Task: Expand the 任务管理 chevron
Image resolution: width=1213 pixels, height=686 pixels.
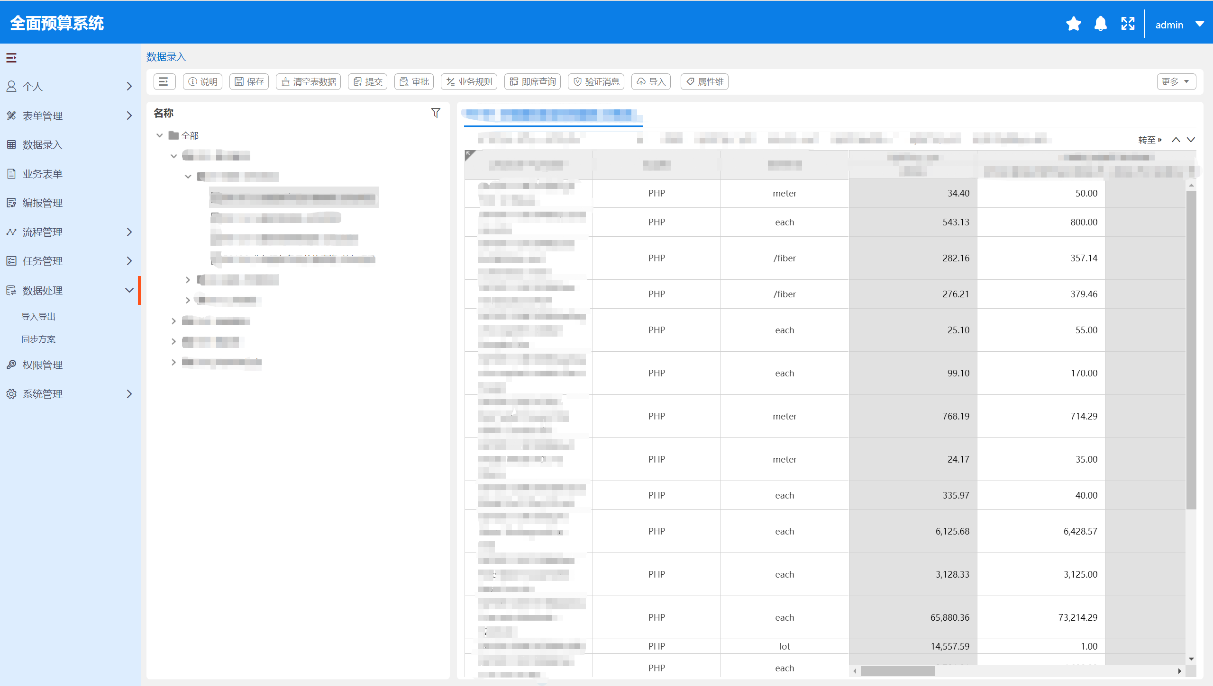Action: [129, 261]
